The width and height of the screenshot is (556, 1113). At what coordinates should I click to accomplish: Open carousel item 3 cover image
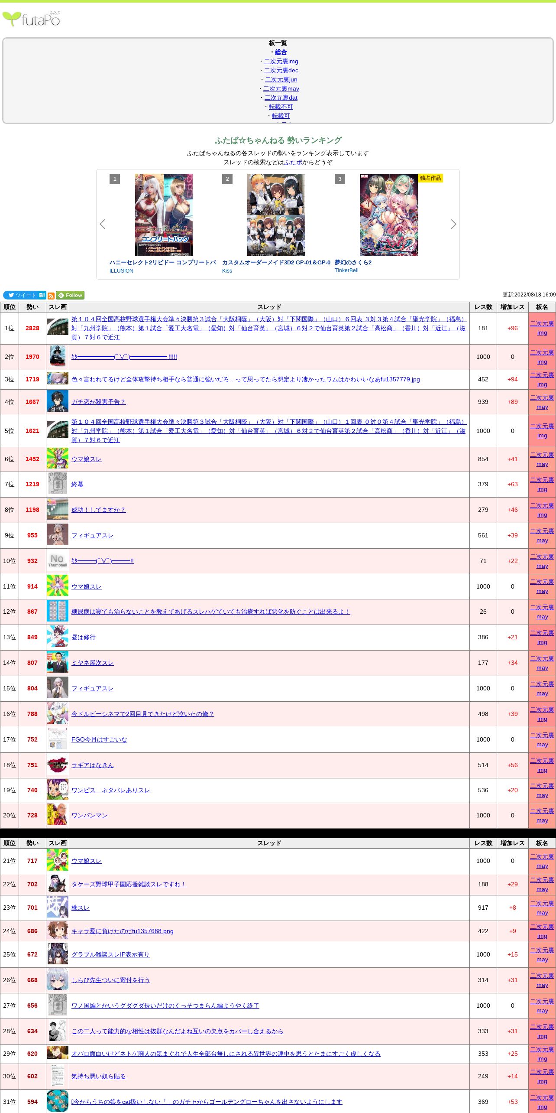[x=389, y=215]
